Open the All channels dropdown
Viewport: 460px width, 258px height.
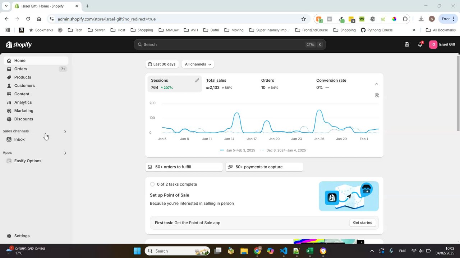[x=198, y=64]
